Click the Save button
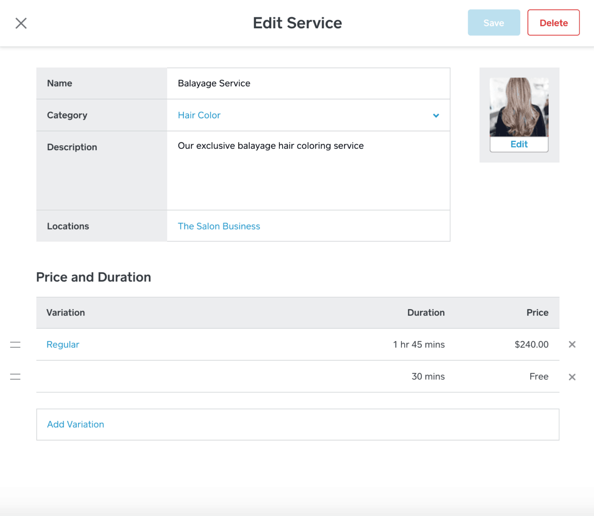Image resolution: width=594 pixels, height=516 pixels. (x=493, y=23)
